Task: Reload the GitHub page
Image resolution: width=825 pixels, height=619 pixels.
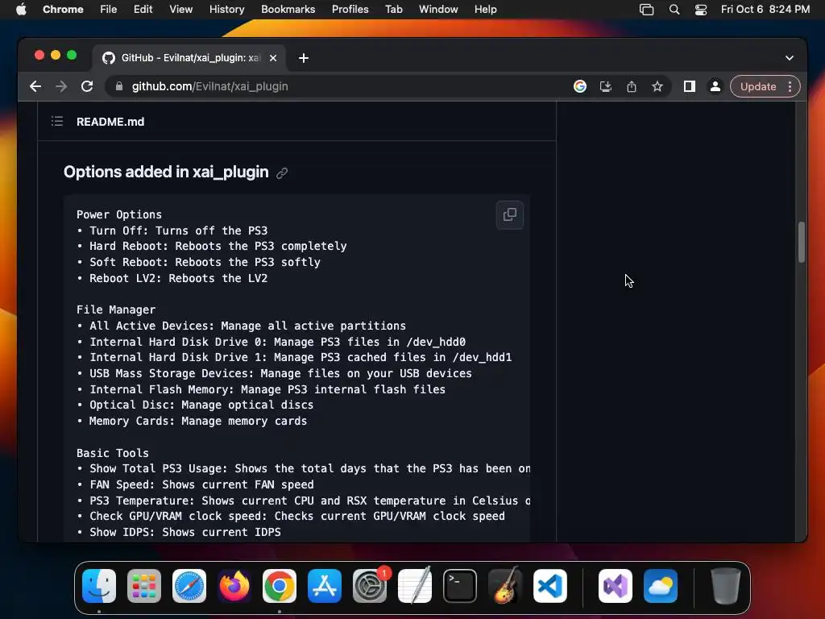Action: click(87, 86)
